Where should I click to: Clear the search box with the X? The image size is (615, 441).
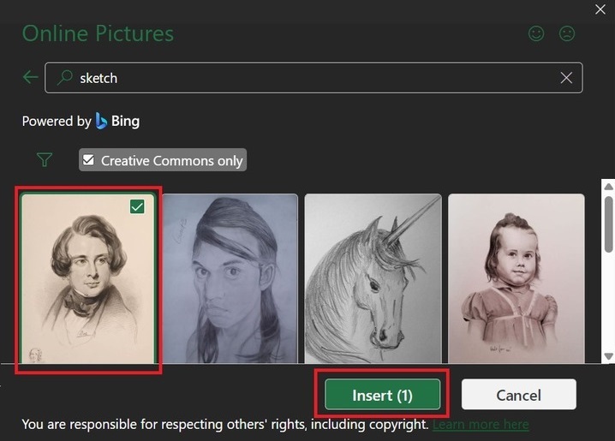566,78
